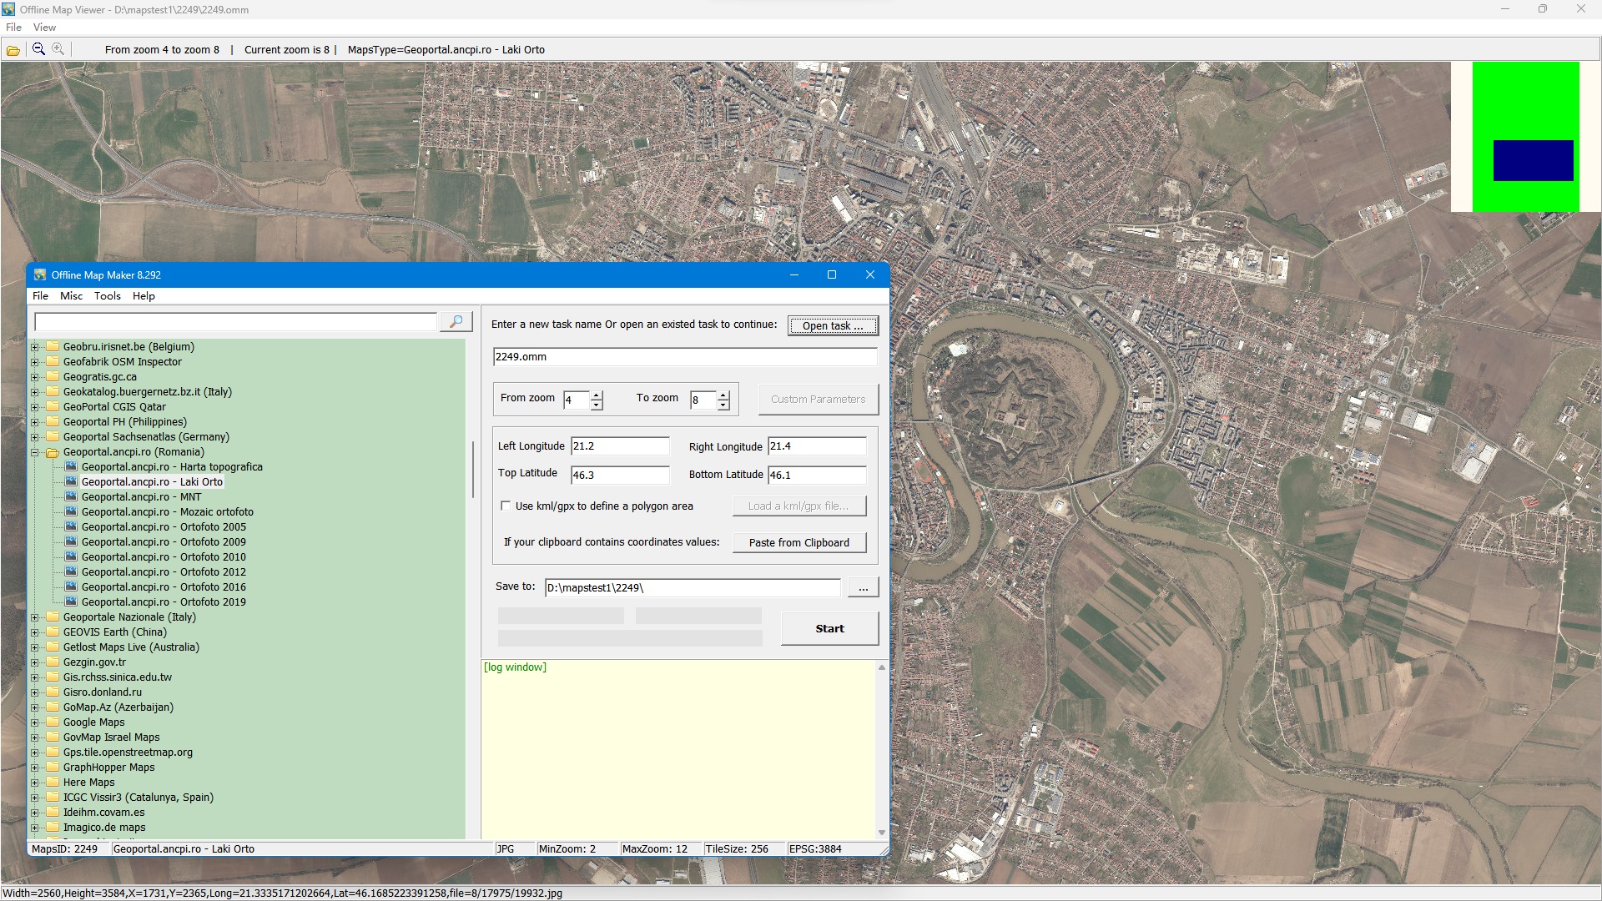Increase the From zoom value
The height and width of the screenshot is (901, 1602).
597,395
